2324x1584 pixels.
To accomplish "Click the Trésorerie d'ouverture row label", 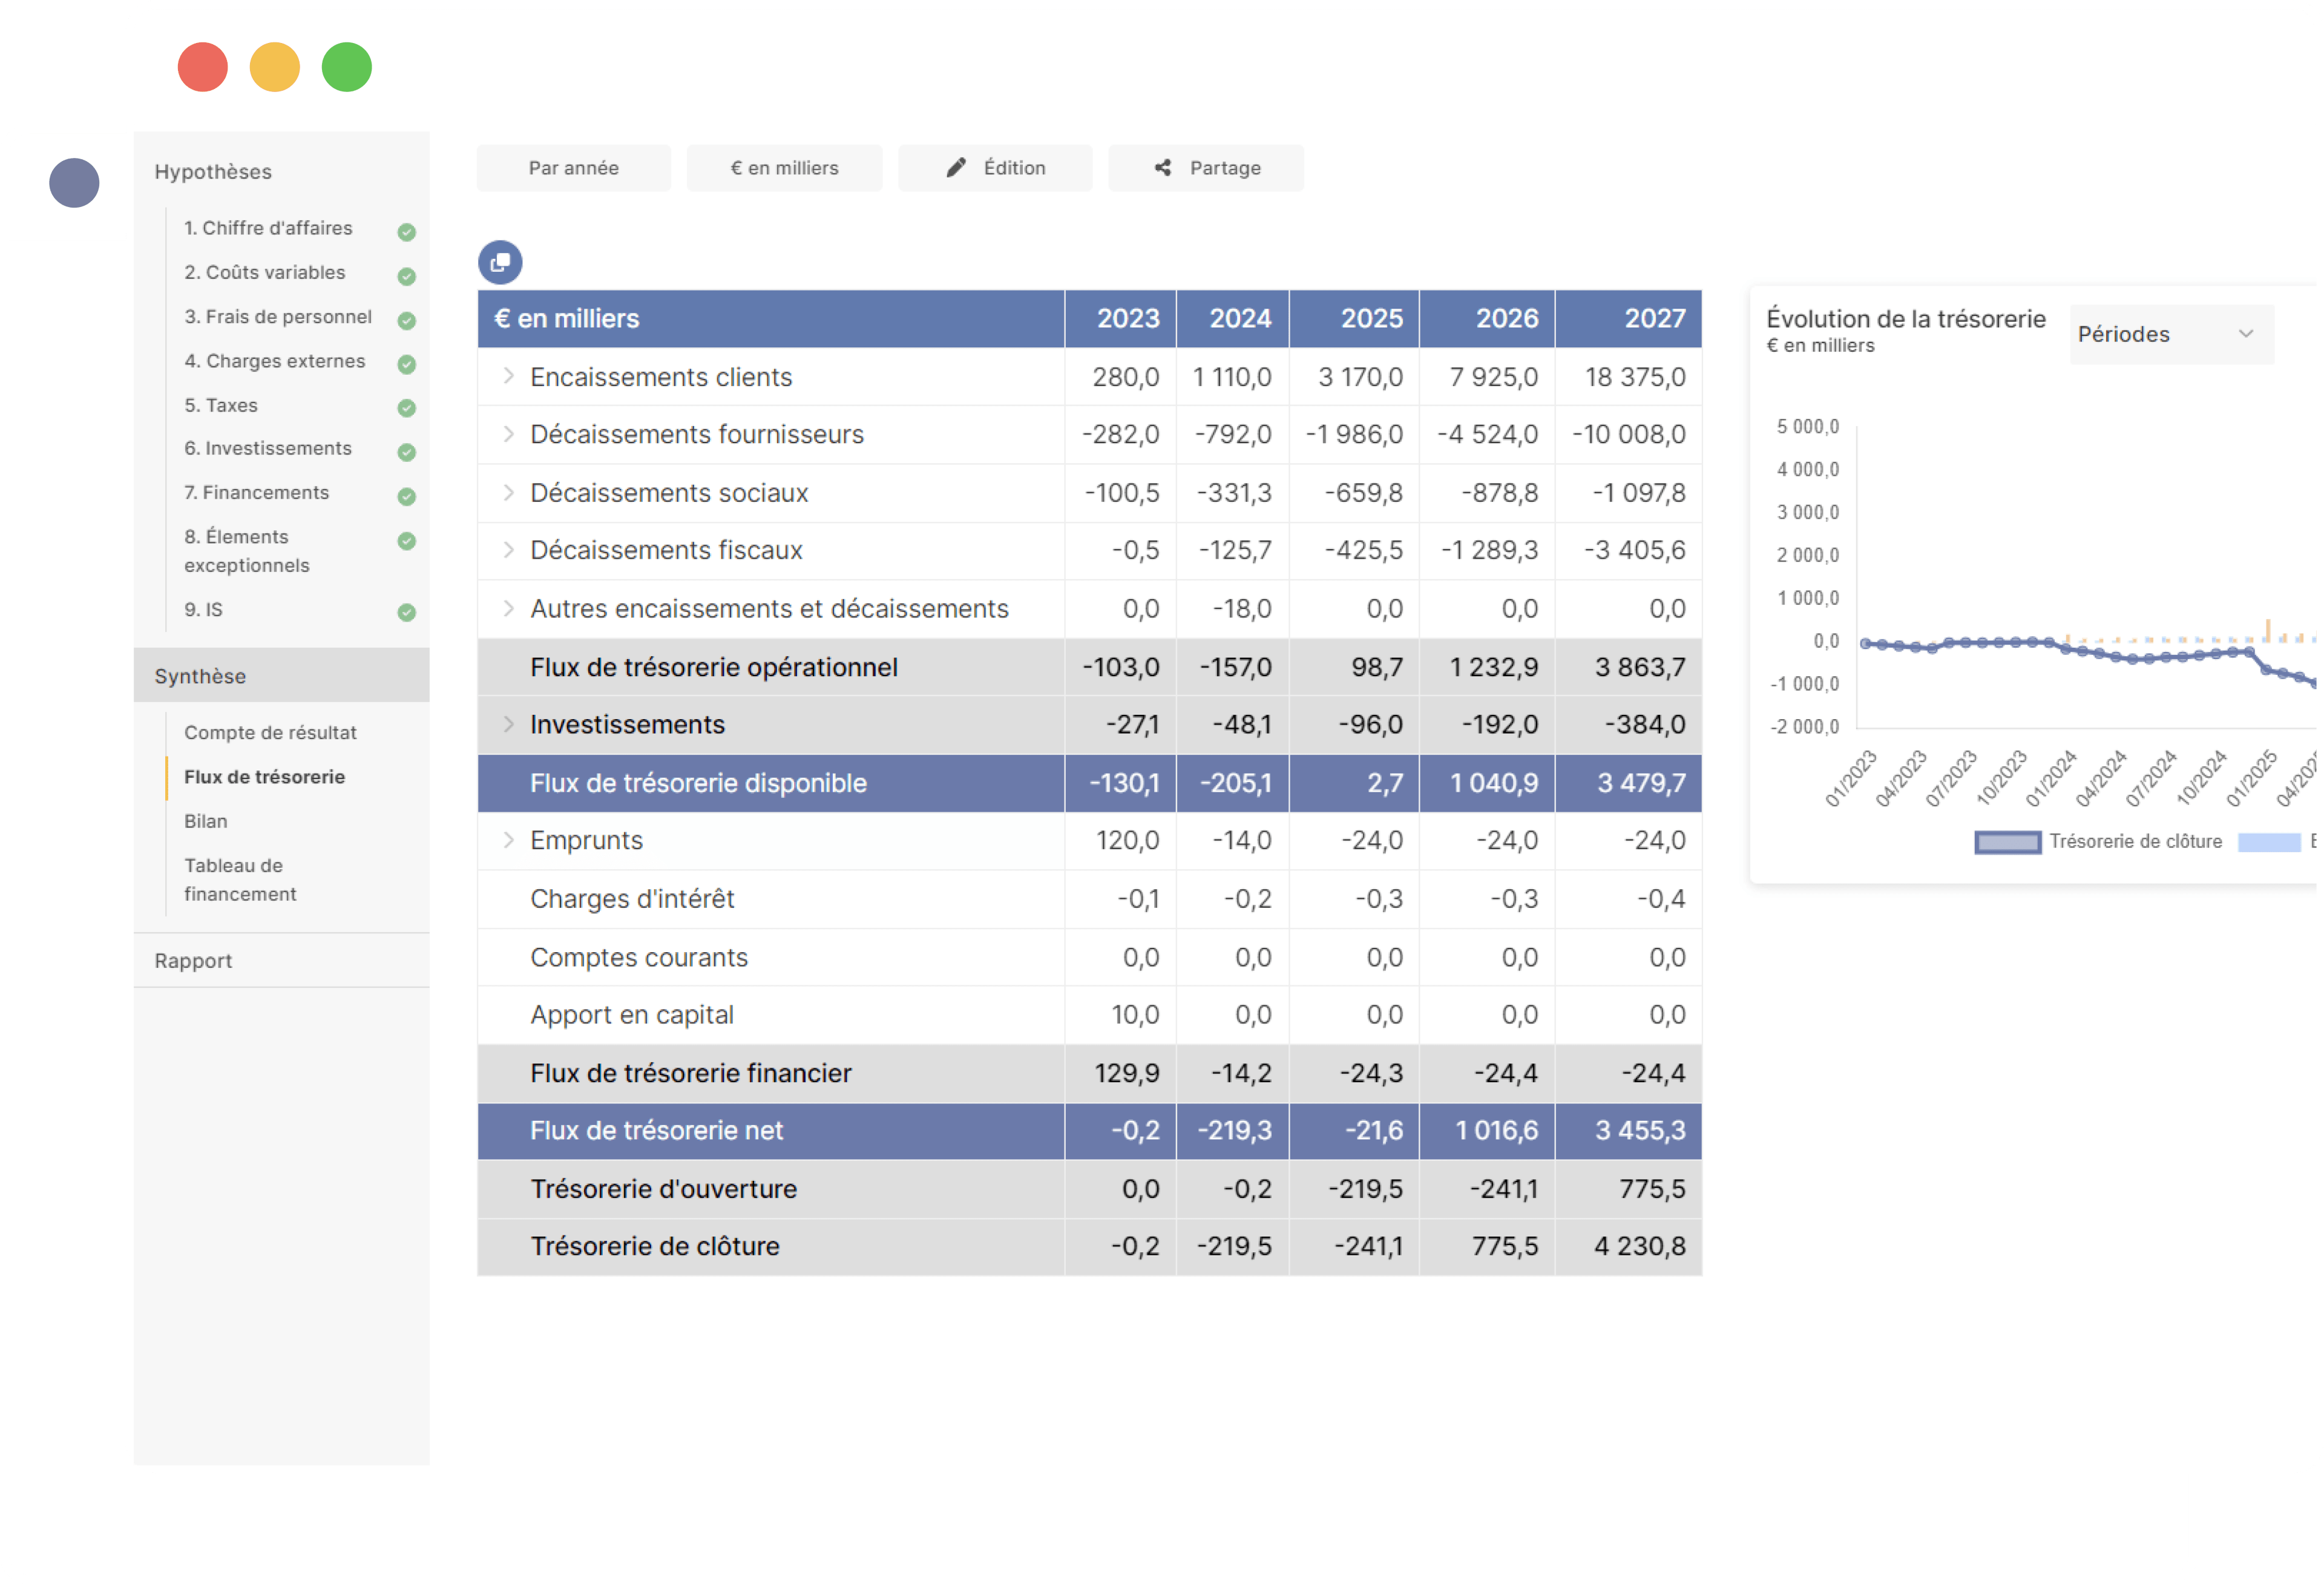I will coord(663,1189).
